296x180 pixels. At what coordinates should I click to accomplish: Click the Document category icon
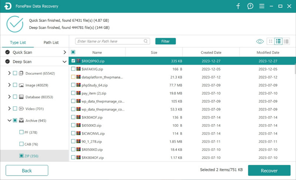[21, 73]
